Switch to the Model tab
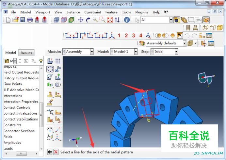This screenshot has width=226, height=160. [10, 53]
